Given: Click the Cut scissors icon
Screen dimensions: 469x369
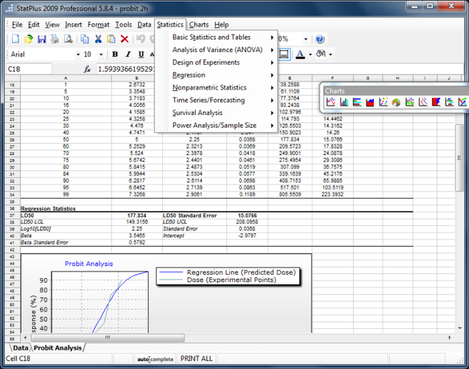Looking at the screenshot, I should 98,39.
